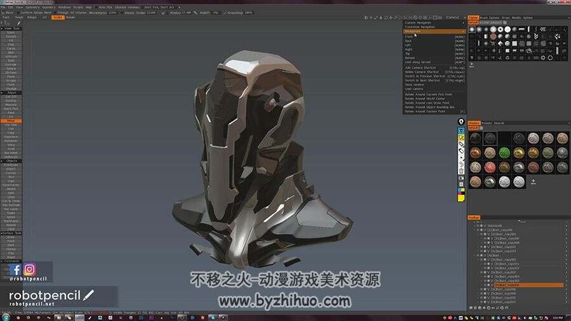
Task: Toggle the Auto Pick checkbox
Action: (96, 7)
